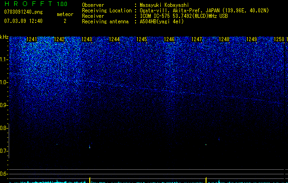Click the meteor echo spot near 1243
288x183 pixels.
pos(90,147)
